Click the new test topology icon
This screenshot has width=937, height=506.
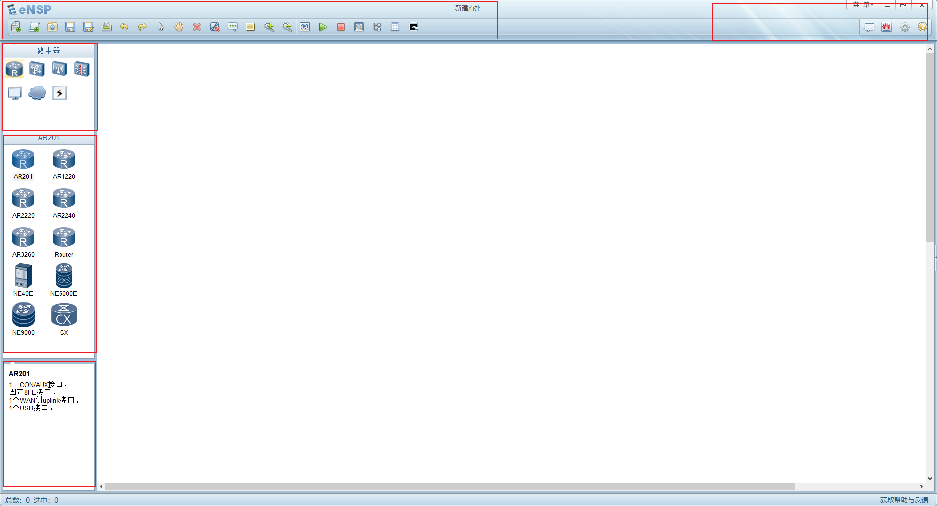click(34, 27)
